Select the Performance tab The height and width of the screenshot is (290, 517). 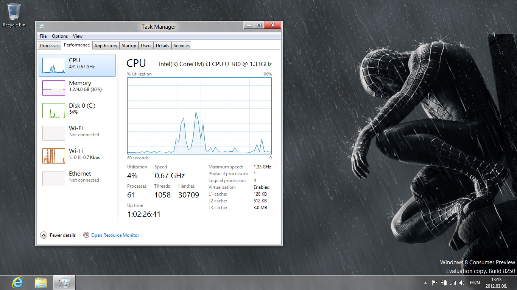click(x=77, y=45)
